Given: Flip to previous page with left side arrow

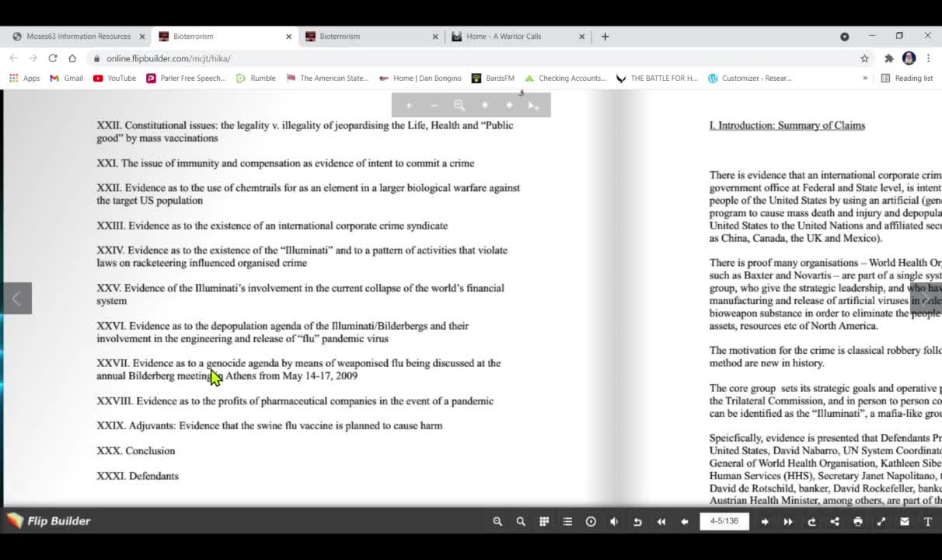Looking at the screenshot, I should point(16,299).
